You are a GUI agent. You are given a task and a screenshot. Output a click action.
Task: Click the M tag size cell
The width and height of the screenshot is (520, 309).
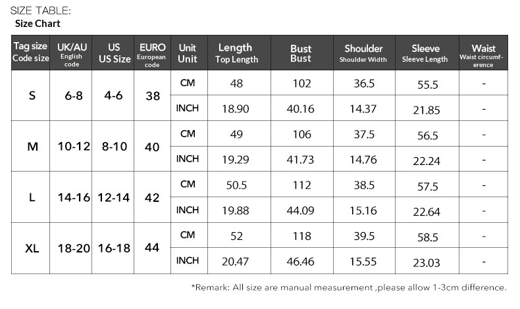(32, 147)
